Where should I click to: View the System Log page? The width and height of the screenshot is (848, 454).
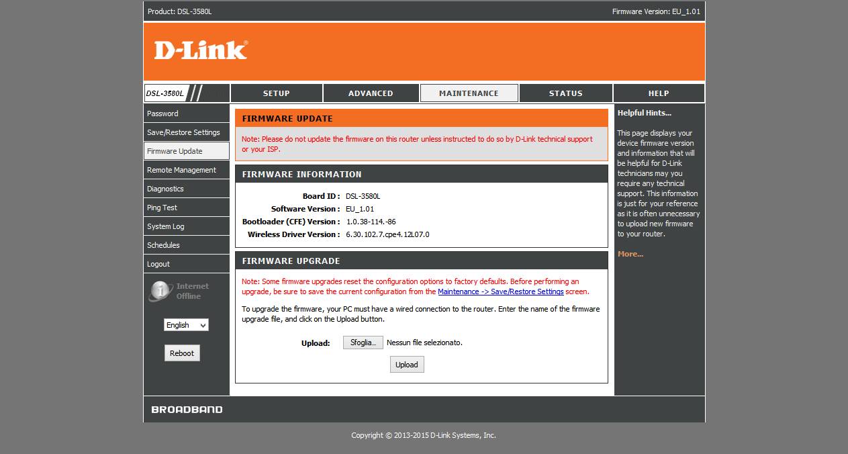pos(187,226)
